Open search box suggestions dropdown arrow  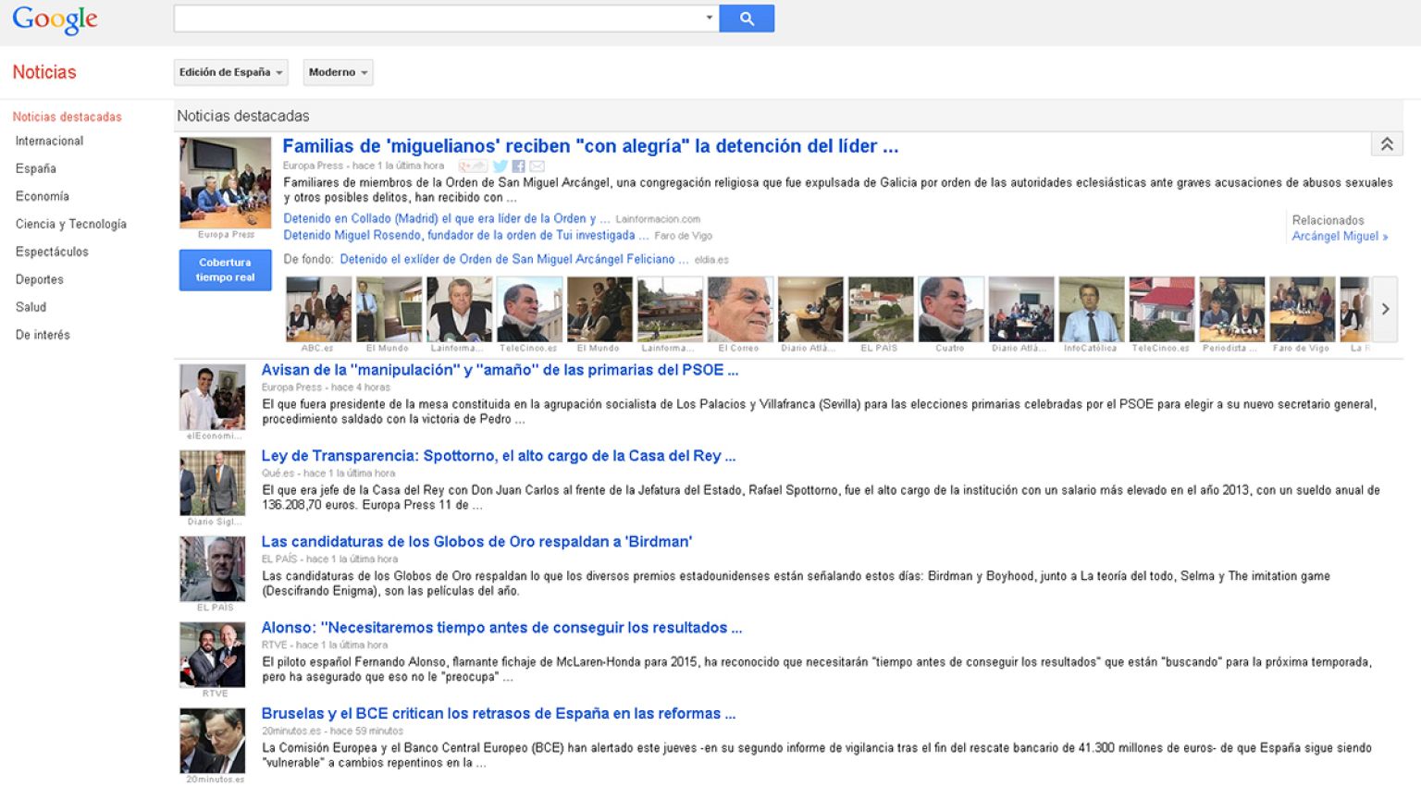pyautogui.click(x=710, y=18)
